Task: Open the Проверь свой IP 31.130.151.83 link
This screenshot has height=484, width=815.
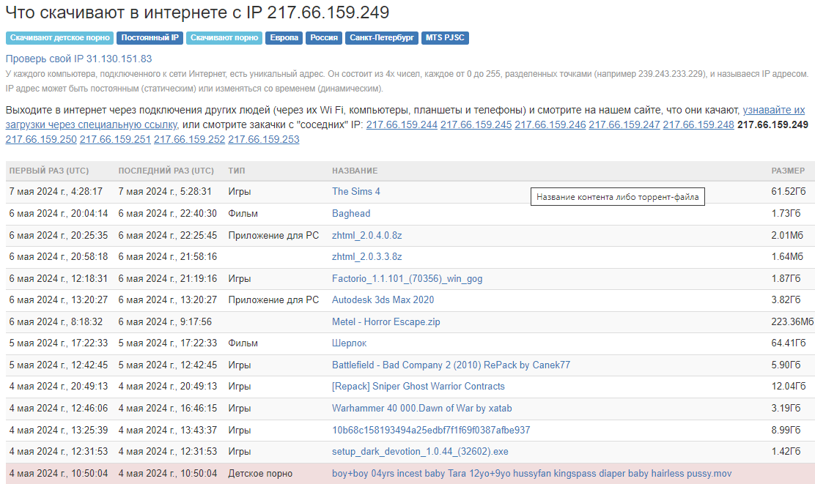Action: point(78,59)
